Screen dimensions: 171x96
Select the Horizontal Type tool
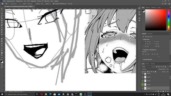point(2,46)
